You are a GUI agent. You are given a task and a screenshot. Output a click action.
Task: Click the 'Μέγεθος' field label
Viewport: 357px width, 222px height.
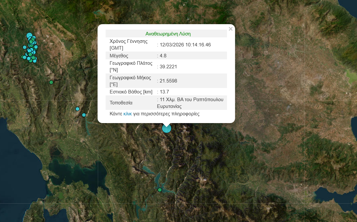coord(119,55)
